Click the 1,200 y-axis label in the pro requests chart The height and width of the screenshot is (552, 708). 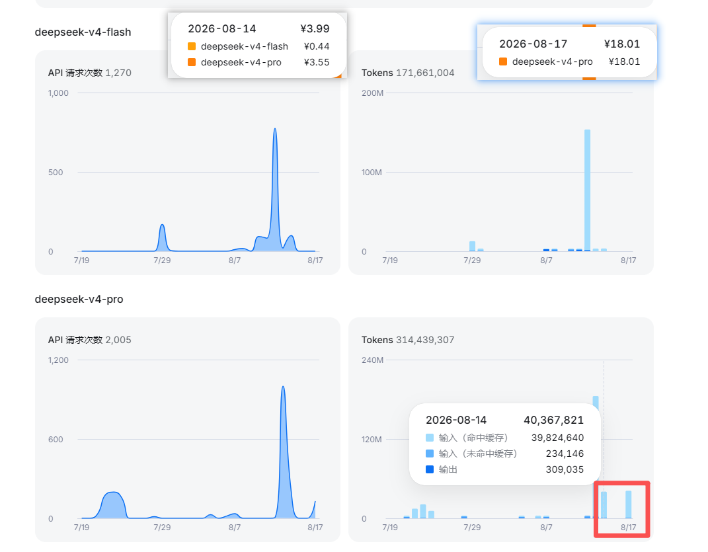[x=58, y=360]
